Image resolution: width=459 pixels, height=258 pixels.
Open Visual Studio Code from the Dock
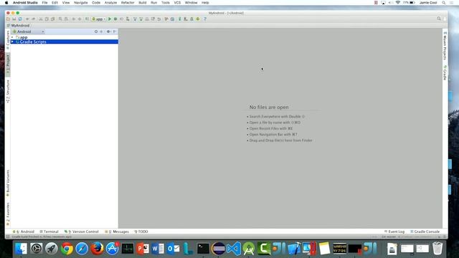point(234,249)
